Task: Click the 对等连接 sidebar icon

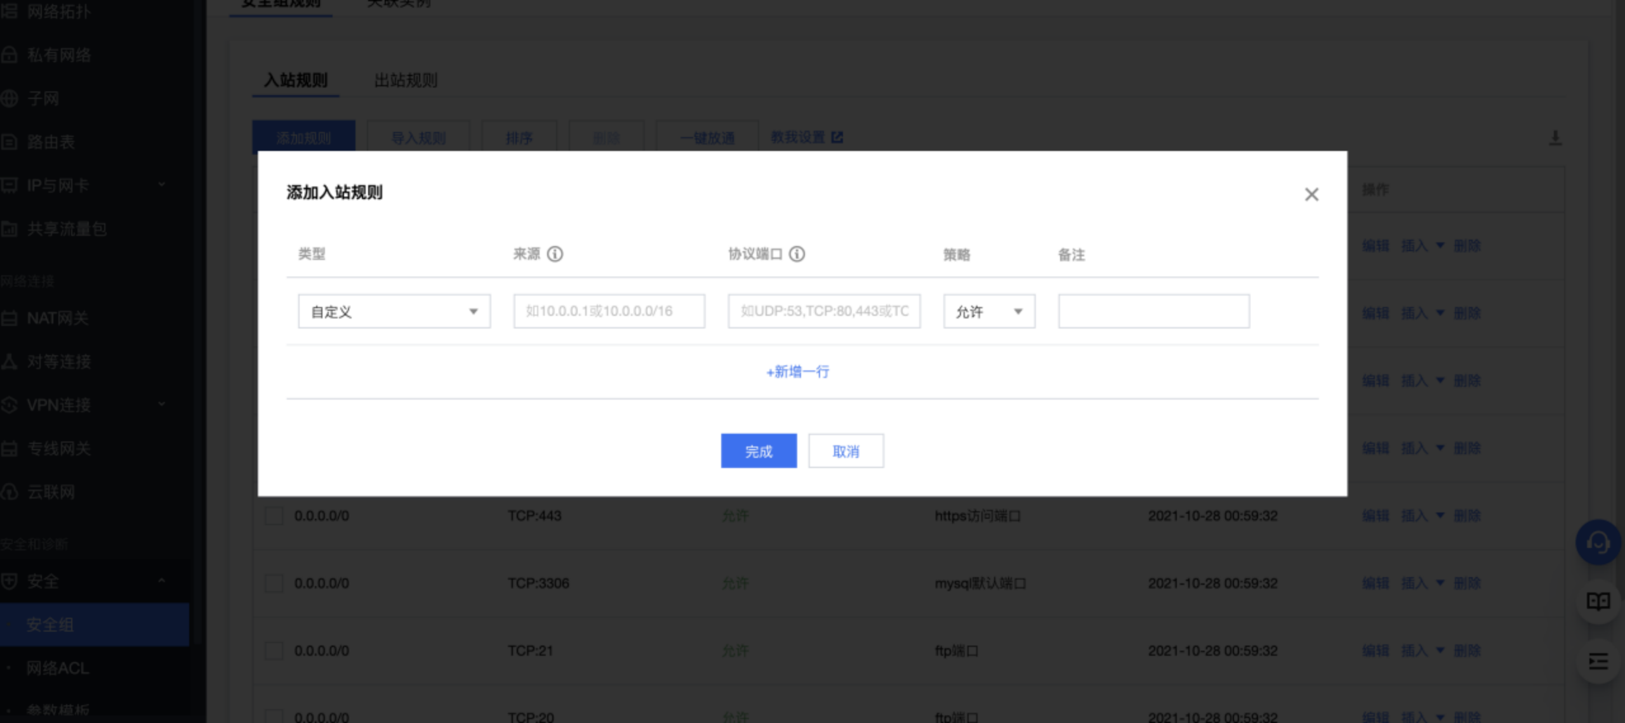Action: (x=9, y=362)
